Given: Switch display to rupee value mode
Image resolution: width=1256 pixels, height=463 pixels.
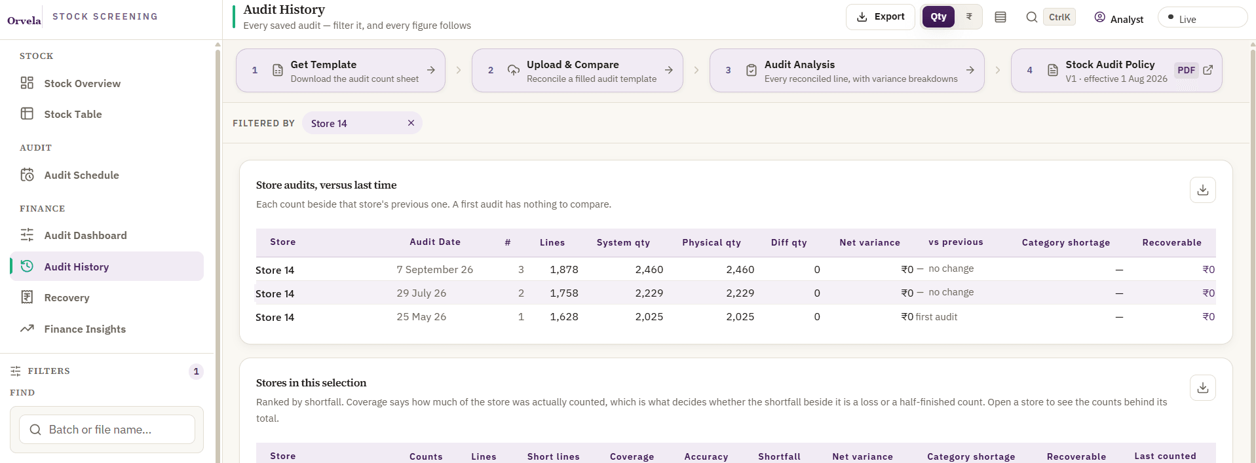Looking at the screenshot, I should pos(969,17).
